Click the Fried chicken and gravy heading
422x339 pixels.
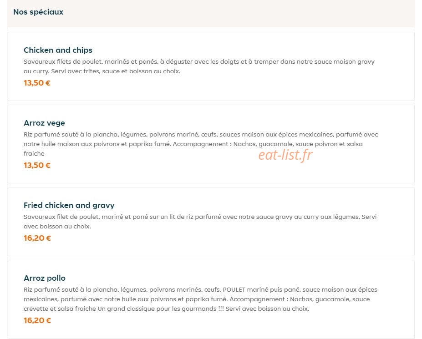(x=69, y=205)
